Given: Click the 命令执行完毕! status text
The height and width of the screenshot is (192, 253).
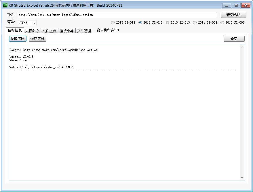Looking at the screenshot, I should [x=108, y=30].
